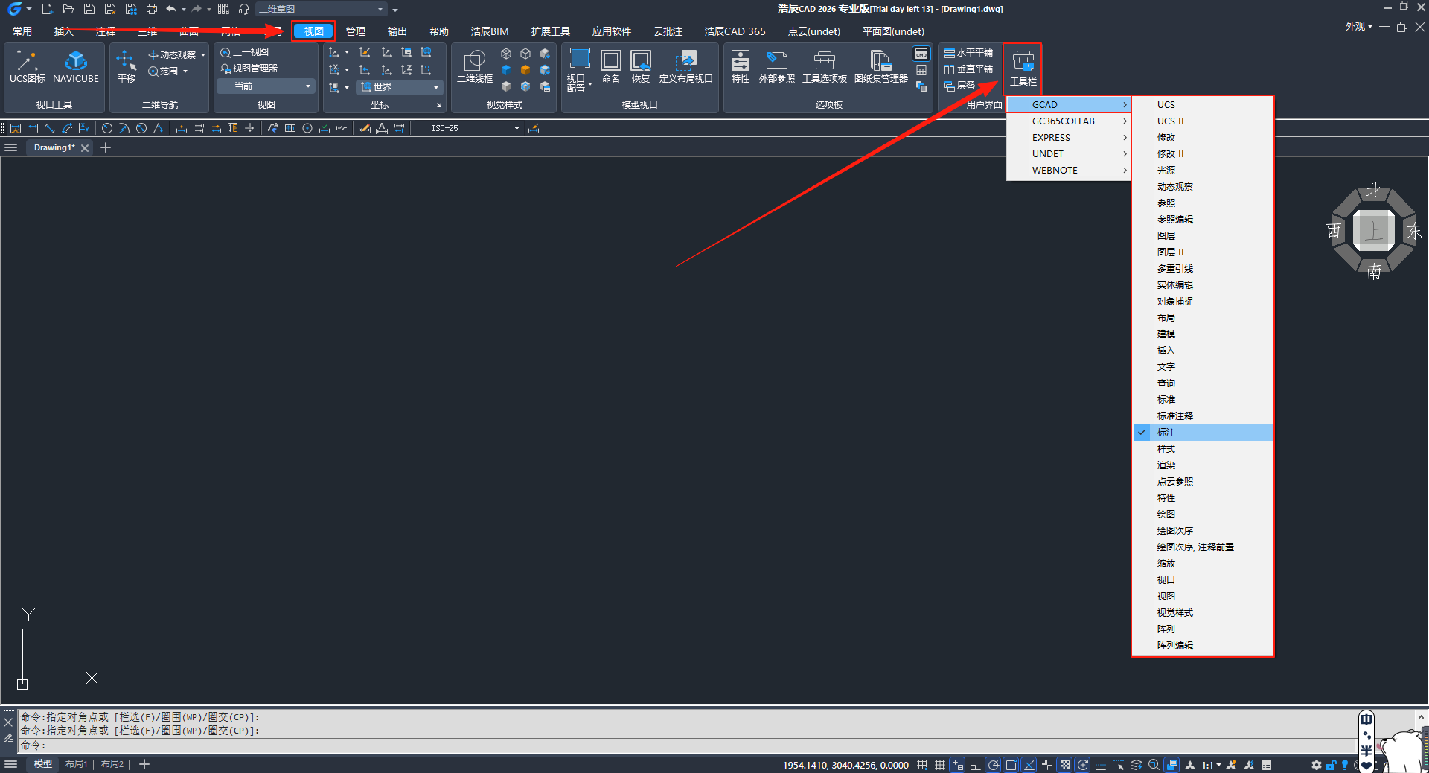Click the 定义布局视口 icon
The height and width of the screenshot is (773, 1429).
(x=685, y=66)
